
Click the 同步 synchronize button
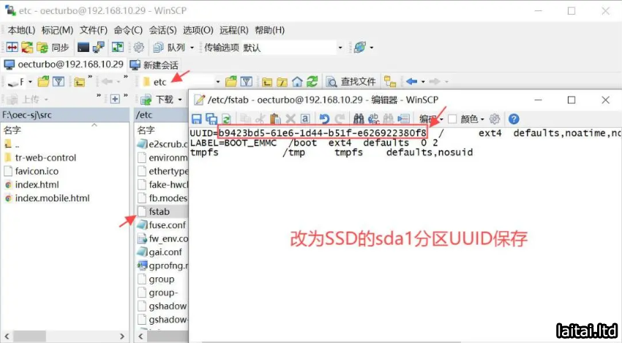[x=53, y=48]
